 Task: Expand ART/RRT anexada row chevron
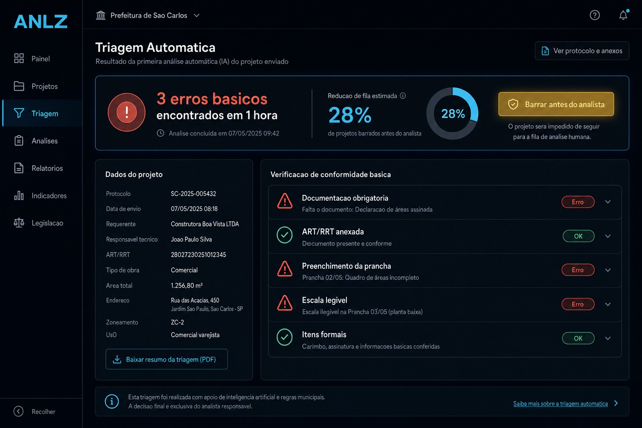(608, 236)
